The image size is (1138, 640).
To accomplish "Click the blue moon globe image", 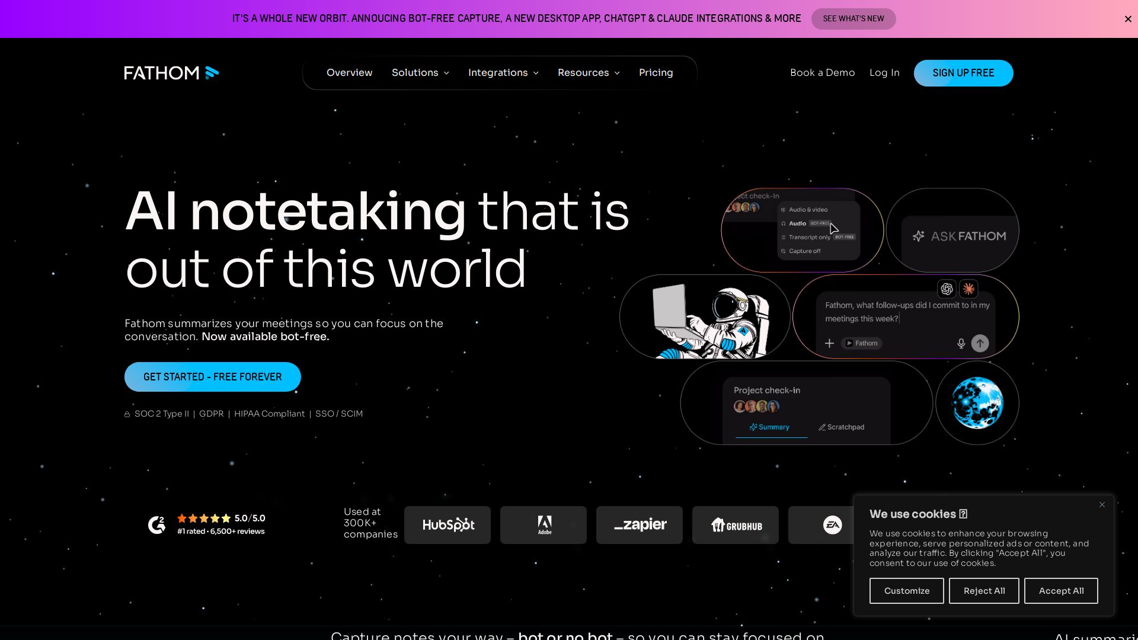I will [977, 403].
